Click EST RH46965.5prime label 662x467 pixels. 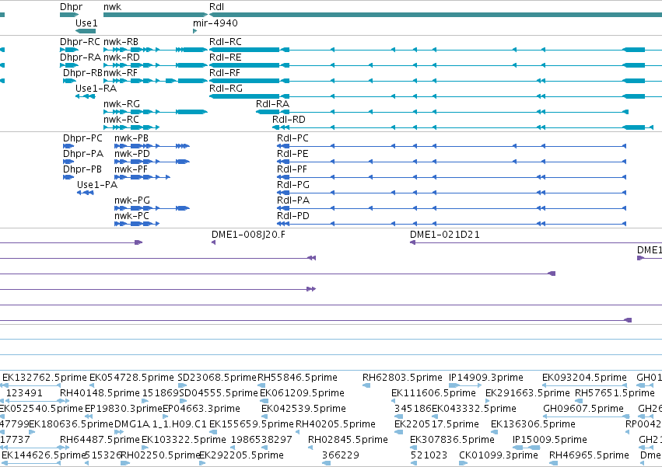[589, 455]
